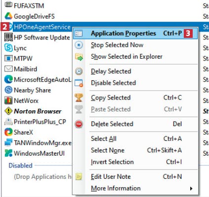Screen dimensions: 209x197
Task: Click the ShareX colorful icon
Action: (8, 132)
